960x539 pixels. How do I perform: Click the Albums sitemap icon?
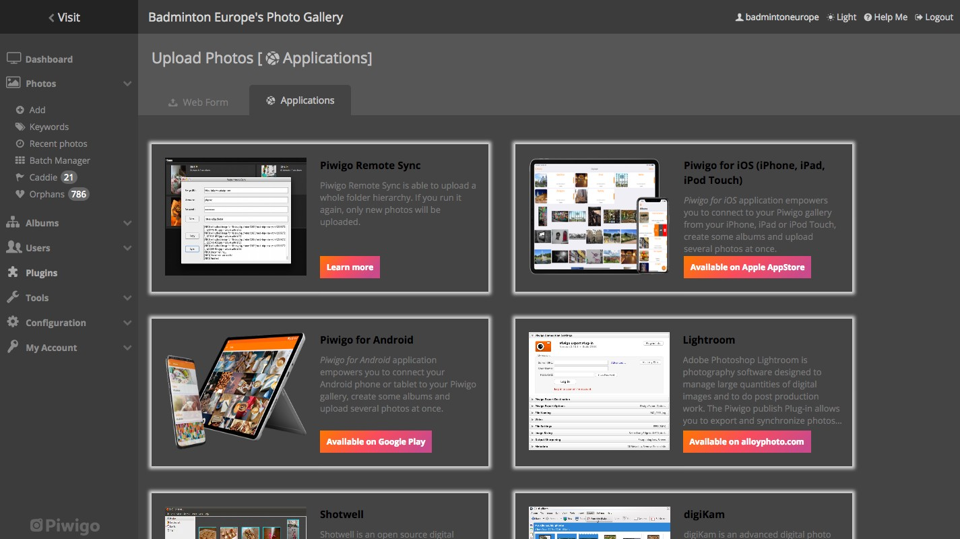coord(13,222)
